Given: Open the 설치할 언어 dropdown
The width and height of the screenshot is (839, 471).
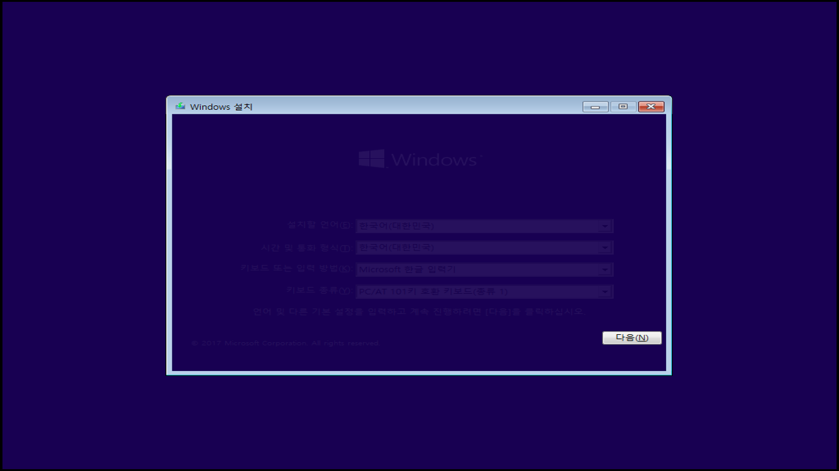Looking at the screenshot, I should point(484,226).
